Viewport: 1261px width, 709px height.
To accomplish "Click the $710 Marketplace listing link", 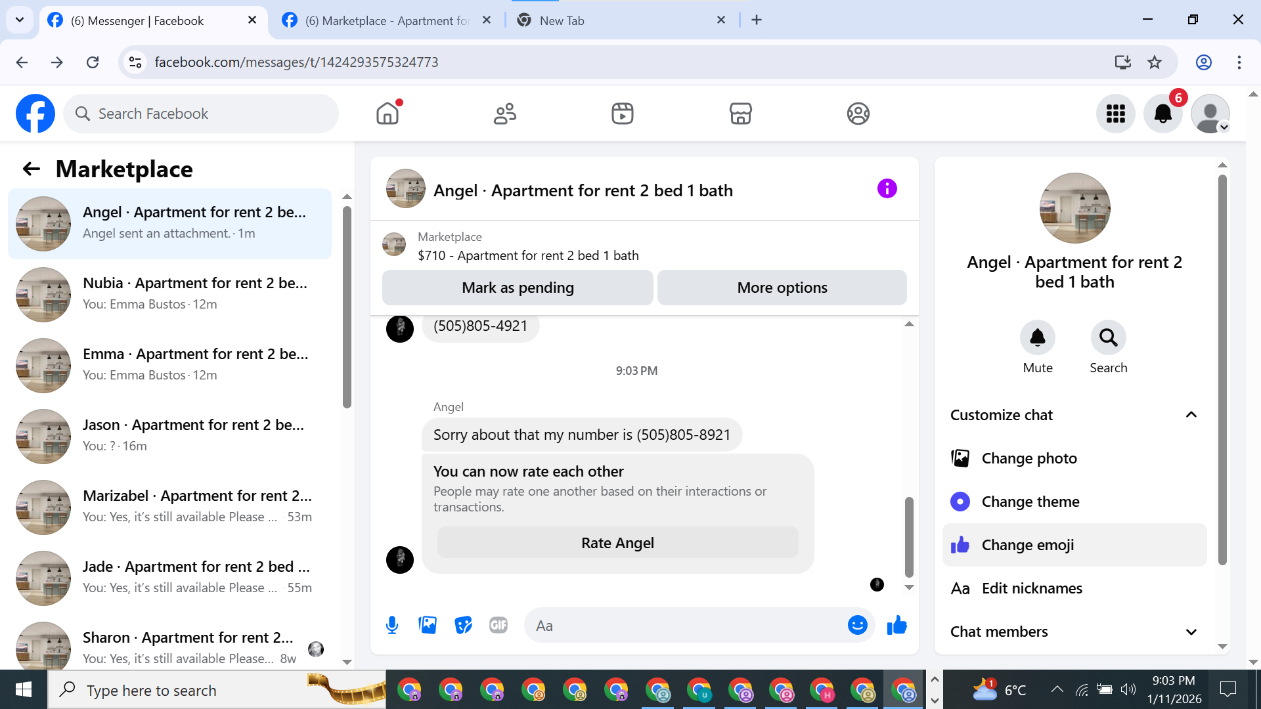I will pyautogui.click(x=528, y=255).
